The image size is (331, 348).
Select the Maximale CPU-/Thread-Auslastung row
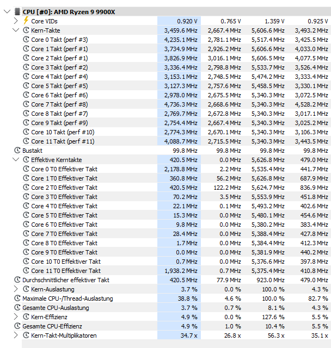[172, 299]
